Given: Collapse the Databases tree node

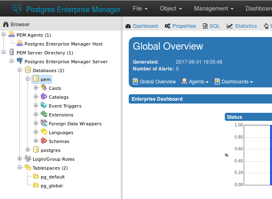Looking at the screenshot, I should (x=20, y=70).
